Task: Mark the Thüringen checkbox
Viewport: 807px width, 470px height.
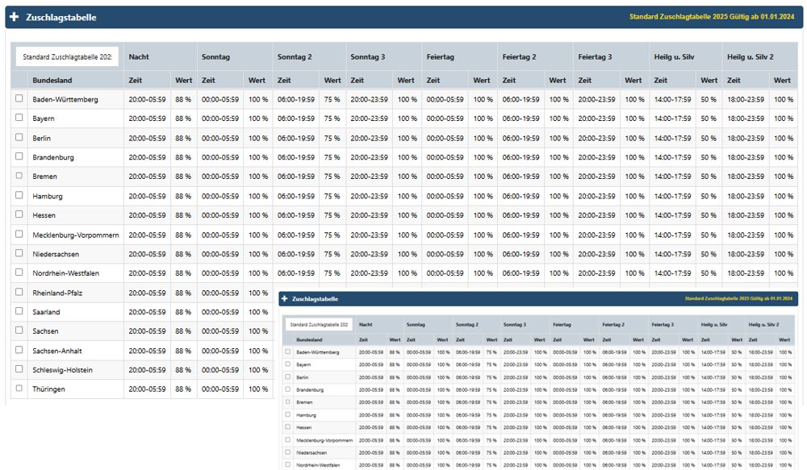Action: pyautogui.click(x=19, y=389)
